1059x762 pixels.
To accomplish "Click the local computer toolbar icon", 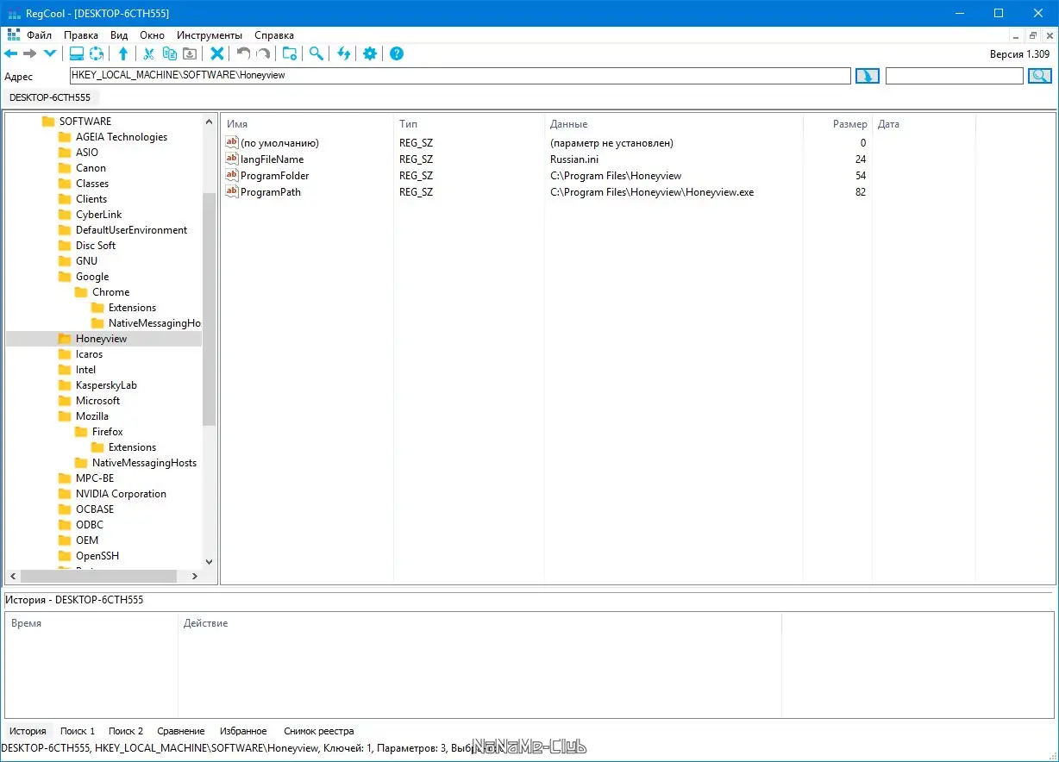I will click(x=77, y=53).
